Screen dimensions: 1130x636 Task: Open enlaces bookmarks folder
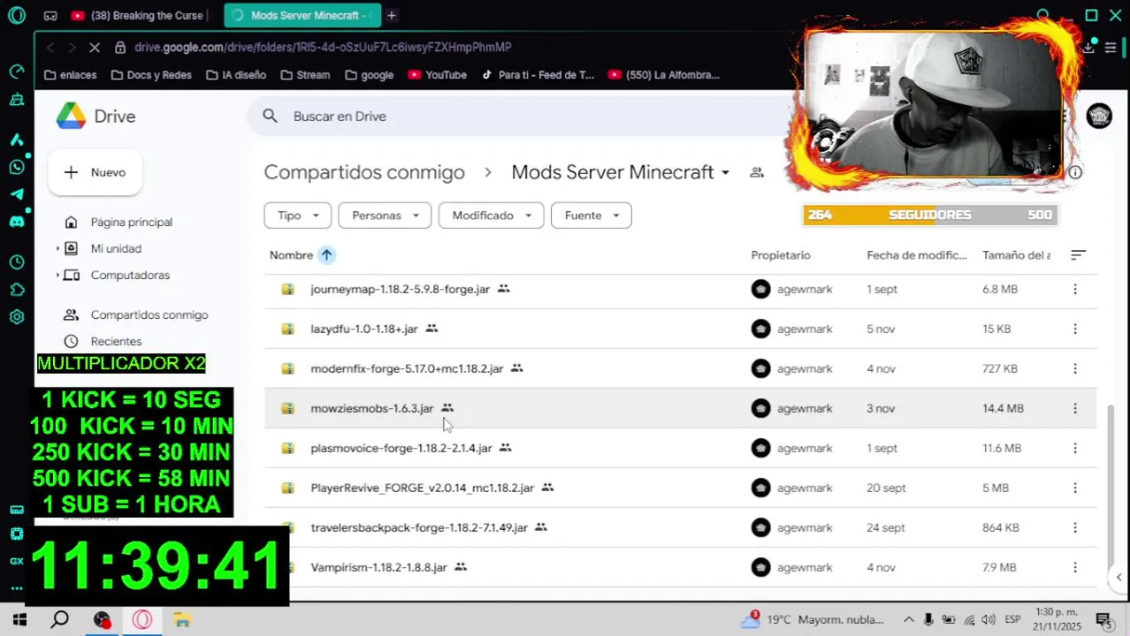click(70, 75)
